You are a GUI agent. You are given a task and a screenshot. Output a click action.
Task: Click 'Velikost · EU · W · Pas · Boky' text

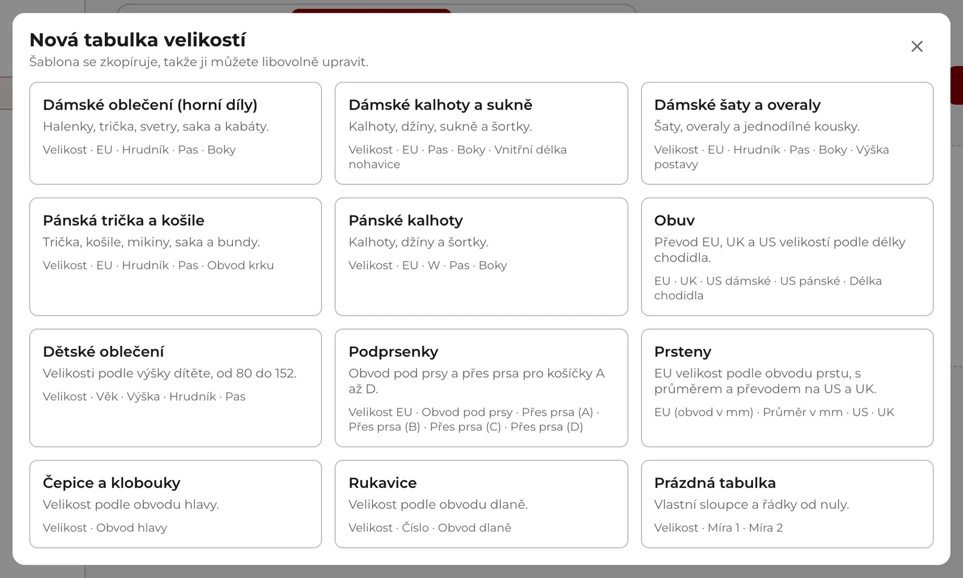click(427, 265)
